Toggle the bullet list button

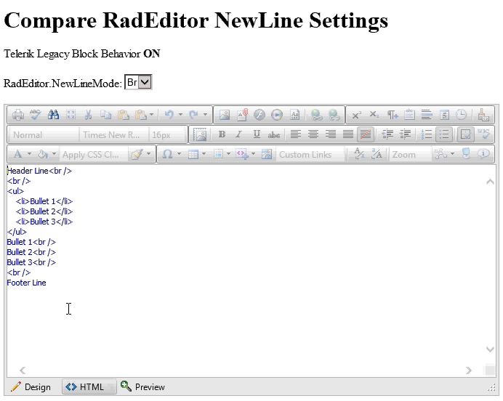[444, 134]
